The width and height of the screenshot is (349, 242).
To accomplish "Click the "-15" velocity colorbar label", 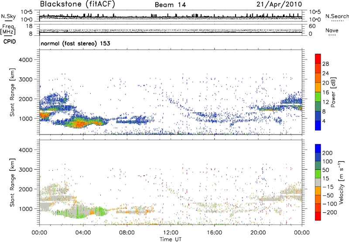I will click(x=328, y=187).
